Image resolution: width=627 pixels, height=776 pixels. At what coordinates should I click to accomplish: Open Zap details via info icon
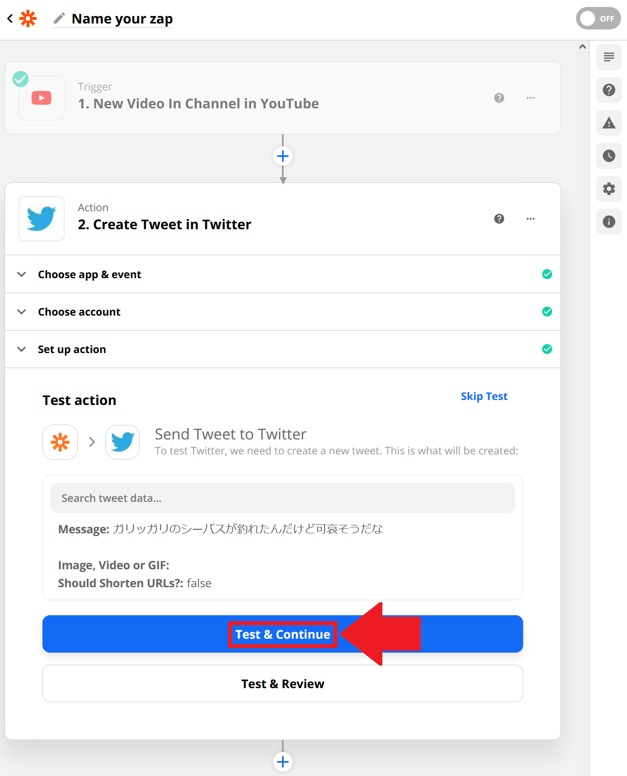click(609, 222)
